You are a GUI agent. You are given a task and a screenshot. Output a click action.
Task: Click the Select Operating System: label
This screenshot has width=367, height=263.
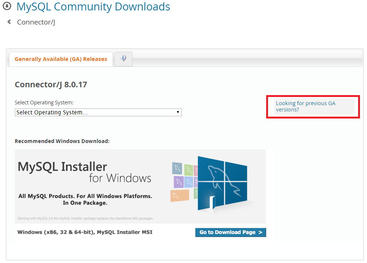click(x=44, y=103)
